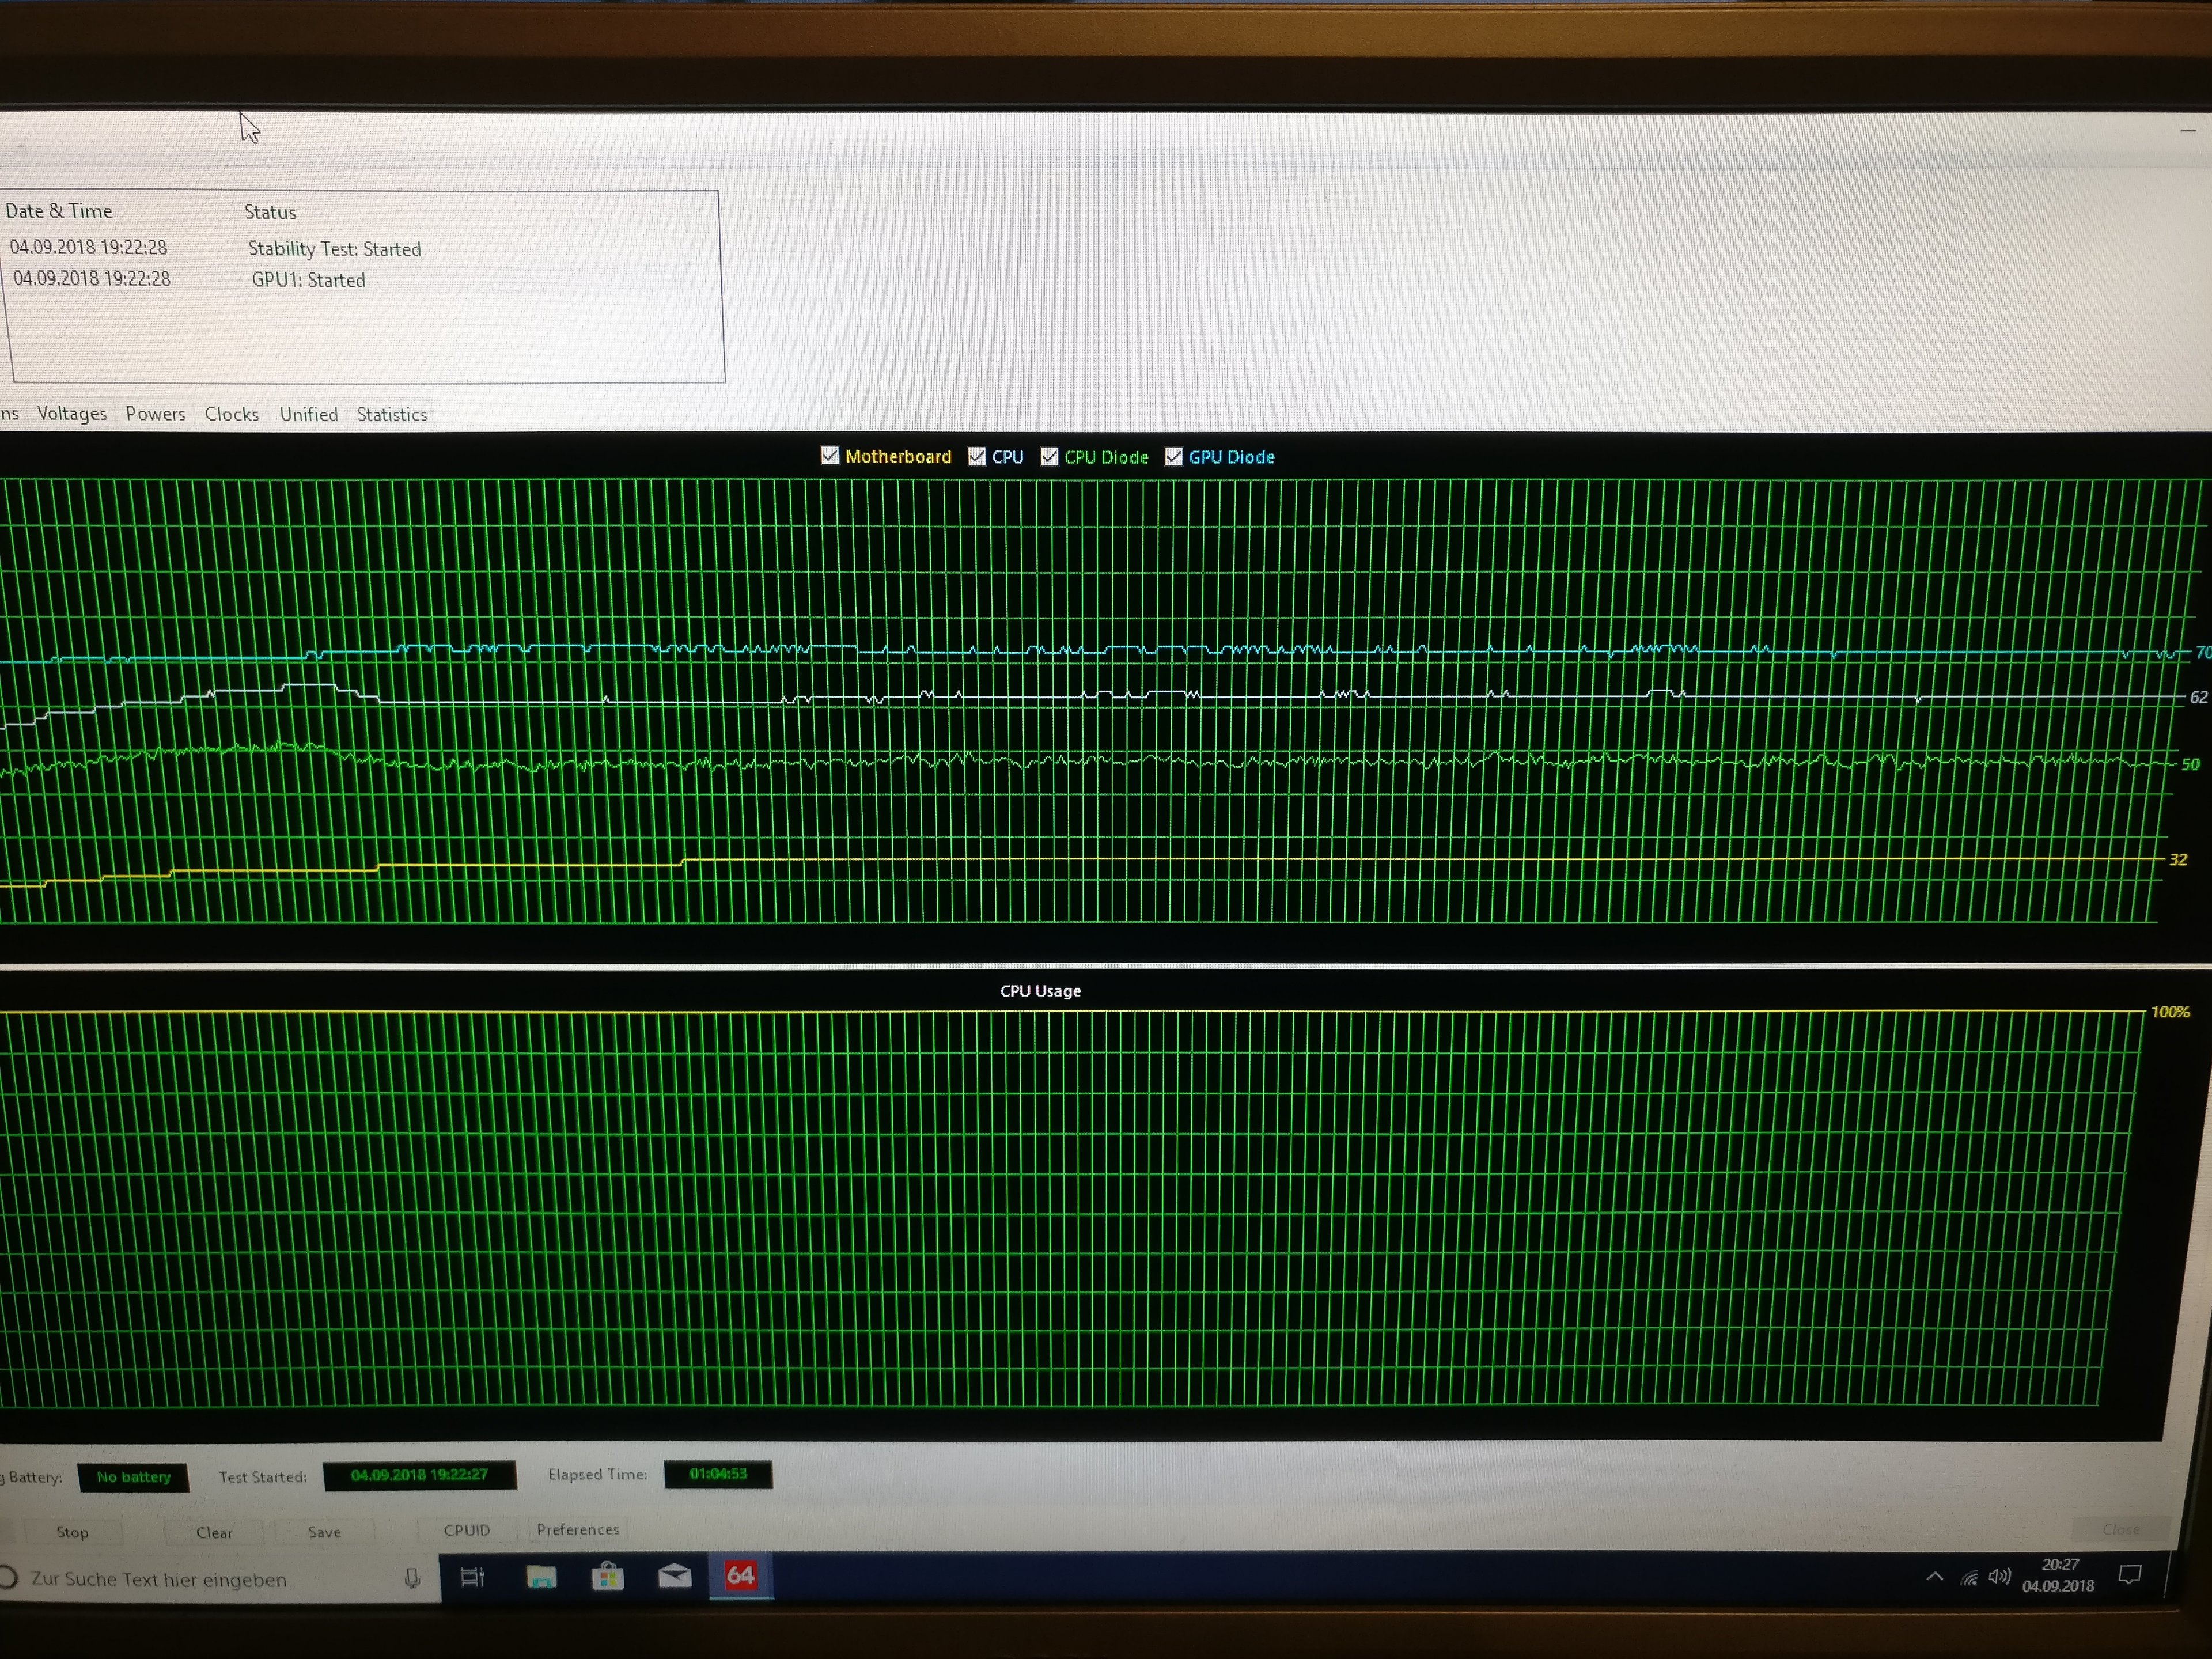The image size is (2212, 1659).
Task: Expand hidden system tray icons chevron
Action: pos(1935,1577)
